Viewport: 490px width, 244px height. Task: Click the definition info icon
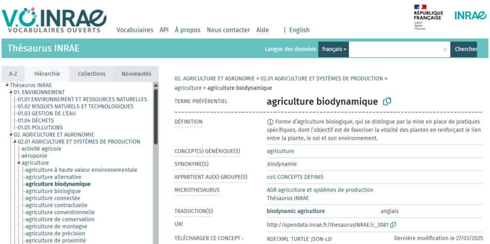[270, 122]
